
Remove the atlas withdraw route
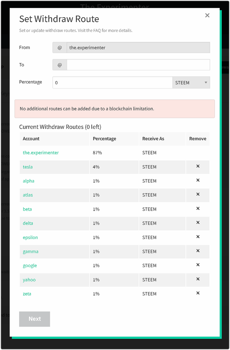pos(198,194)
